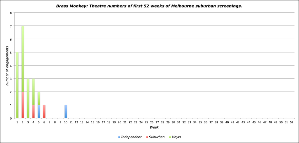Screen dimensions: 299x143
Task: Select the Independent legend label
Action: click(x=131, y=137)
